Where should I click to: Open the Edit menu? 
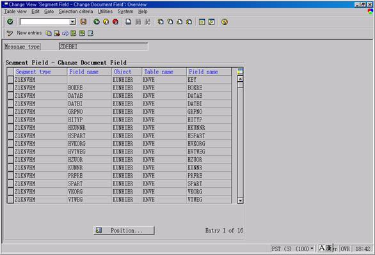(35, 12)
